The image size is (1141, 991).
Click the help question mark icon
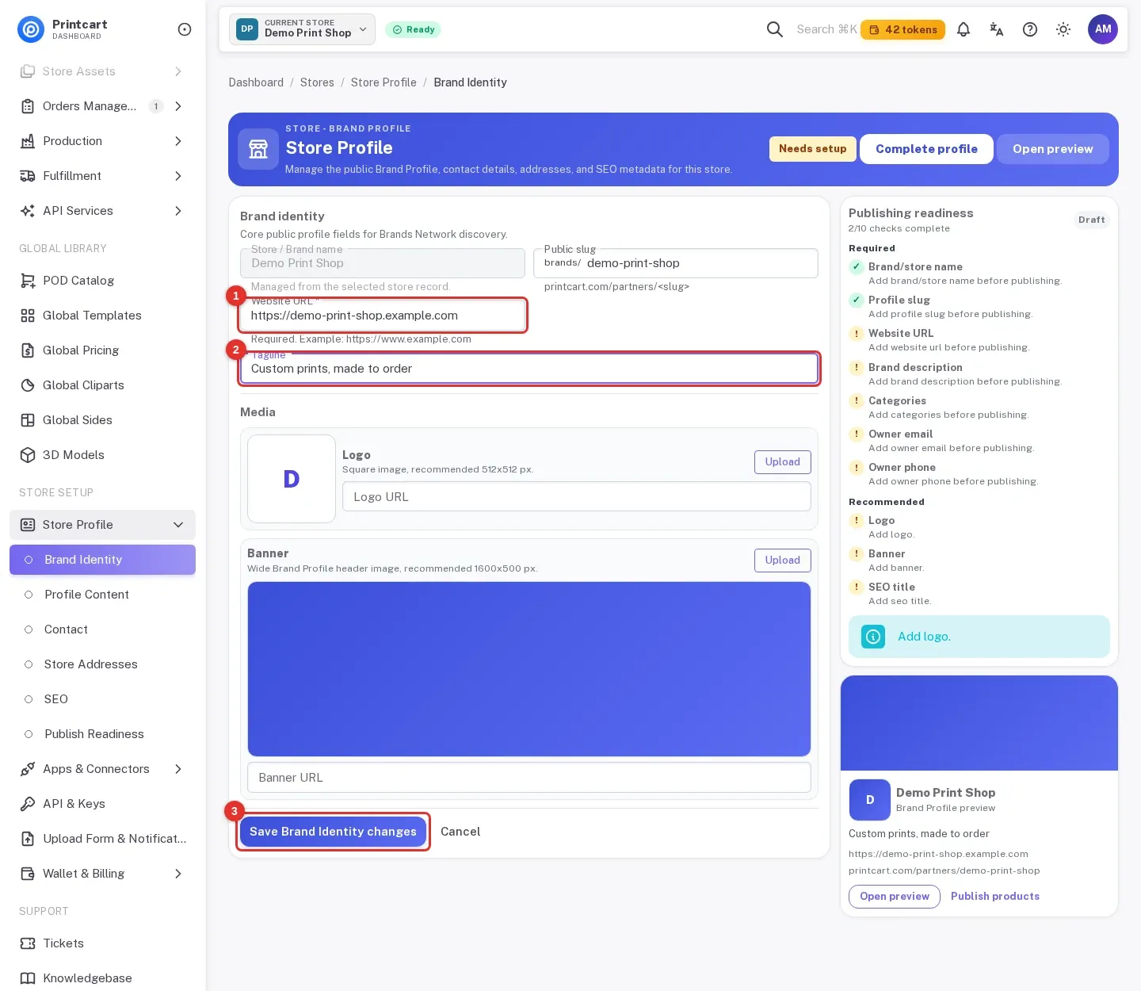click(x=1030, y=29)
